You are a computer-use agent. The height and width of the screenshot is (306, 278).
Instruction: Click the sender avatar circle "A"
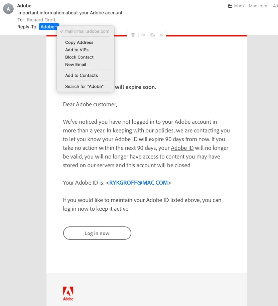pos(8,9)
